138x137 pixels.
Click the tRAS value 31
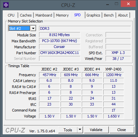(114, 98)
